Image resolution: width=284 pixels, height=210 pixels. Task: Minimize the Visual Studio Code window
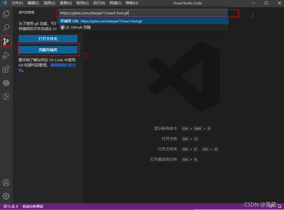[x=253, y=3]
